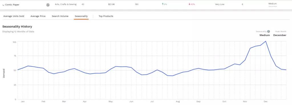Click the Peak Month December value
Screen dimensions: 292x105
coord(280,35)
